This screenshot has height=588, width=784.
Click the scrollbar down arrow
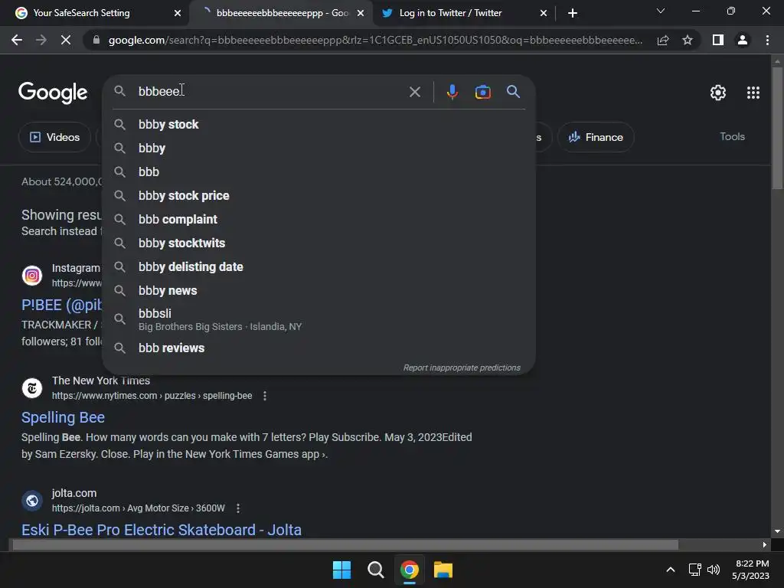point(777,531)
